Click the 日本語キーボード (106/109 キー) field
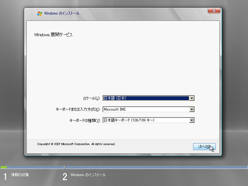Screen dimensions: 248x186 146,120
